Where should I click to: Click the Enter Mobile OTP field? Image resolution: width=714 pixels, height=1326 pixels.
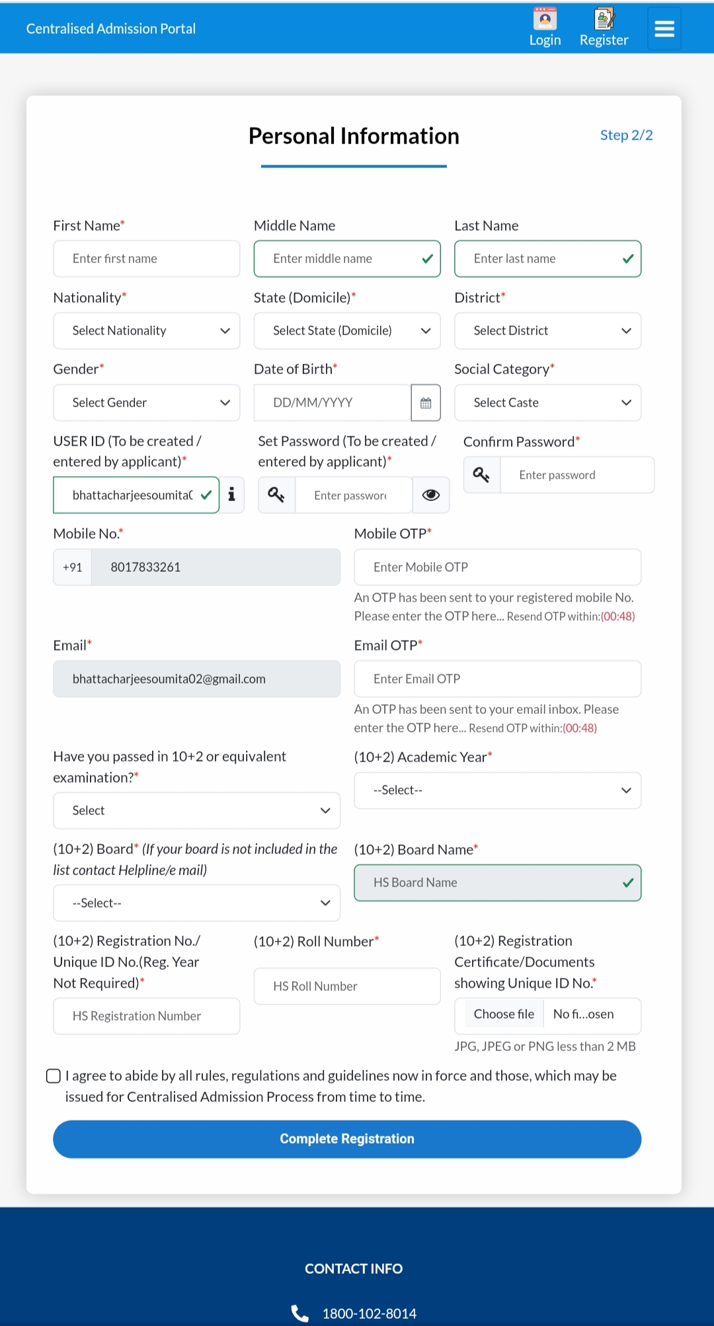(497, 567)
